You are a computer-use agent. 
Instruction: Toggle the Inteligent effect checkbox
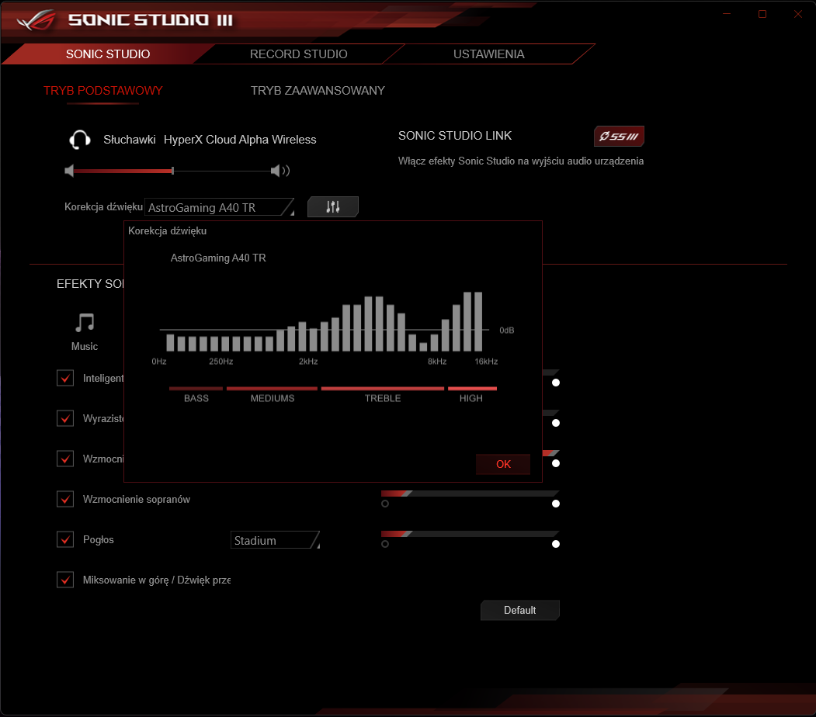coord(65,378)
